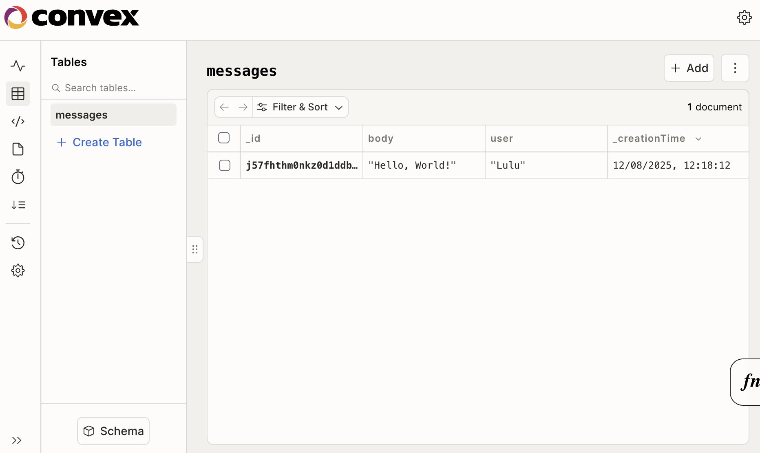Open the Health activity pulse icon
The image size is (760, 453).
[18, 66]
